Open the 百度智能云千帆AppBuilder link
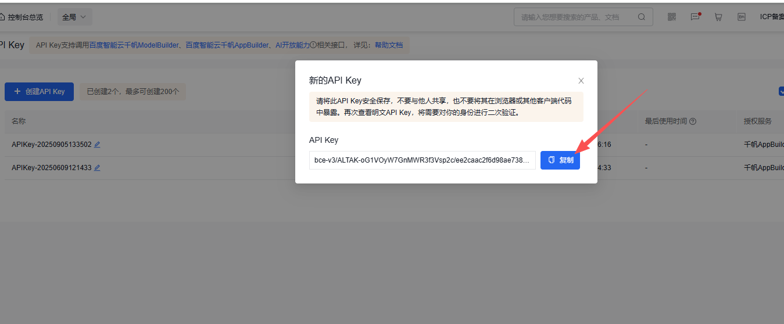 coord(227,45)
